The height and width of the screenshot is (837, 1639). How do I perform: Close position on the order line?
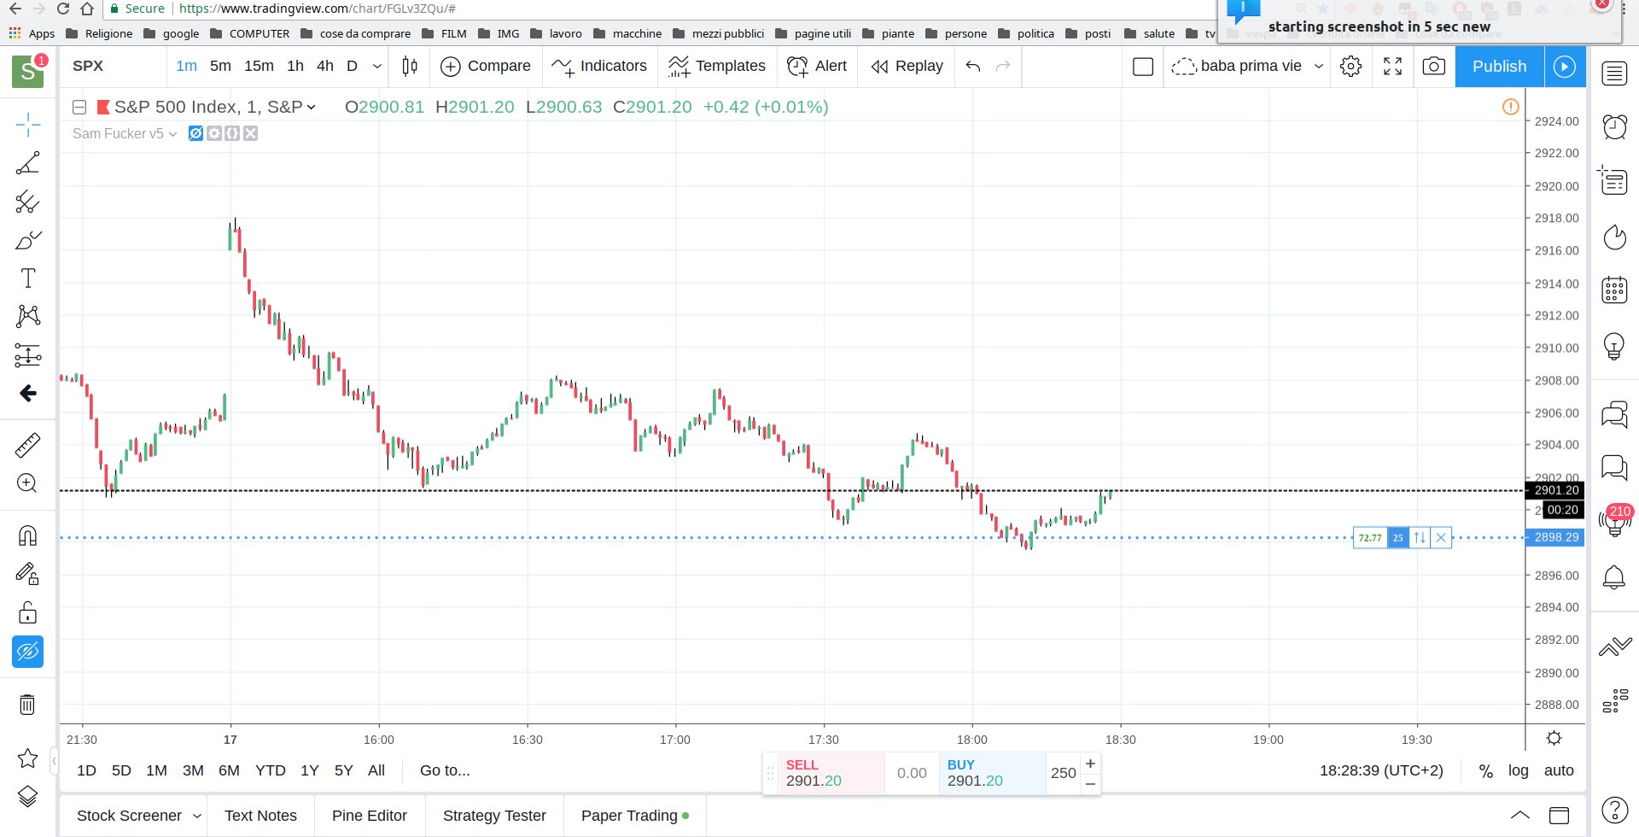coord(1441,537)
